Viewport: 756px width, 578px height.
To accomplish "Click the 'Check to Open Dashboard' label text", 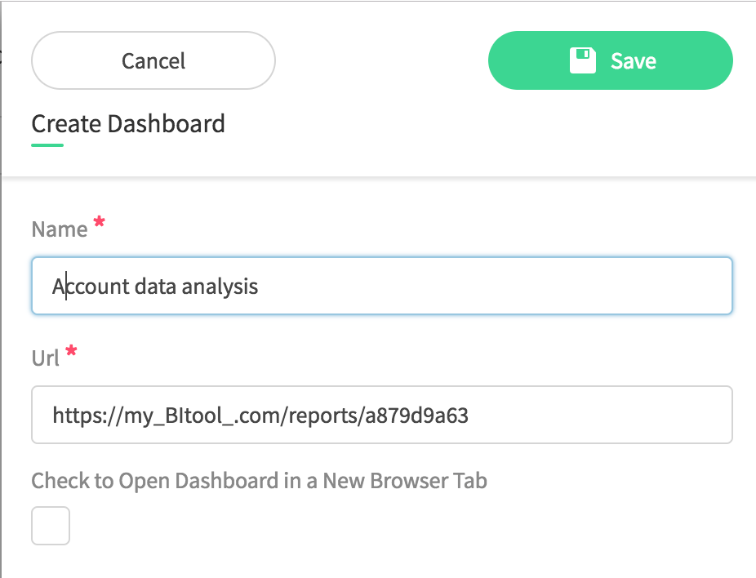I will tap(260, 481).
